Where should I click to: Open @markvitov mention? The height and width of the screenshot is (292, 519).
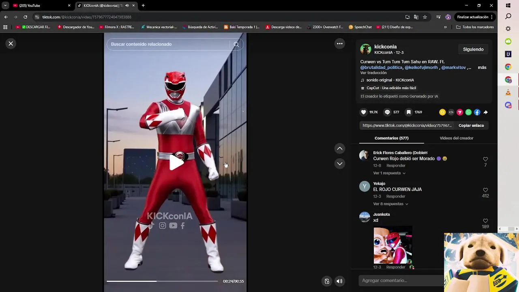point(453,68)
